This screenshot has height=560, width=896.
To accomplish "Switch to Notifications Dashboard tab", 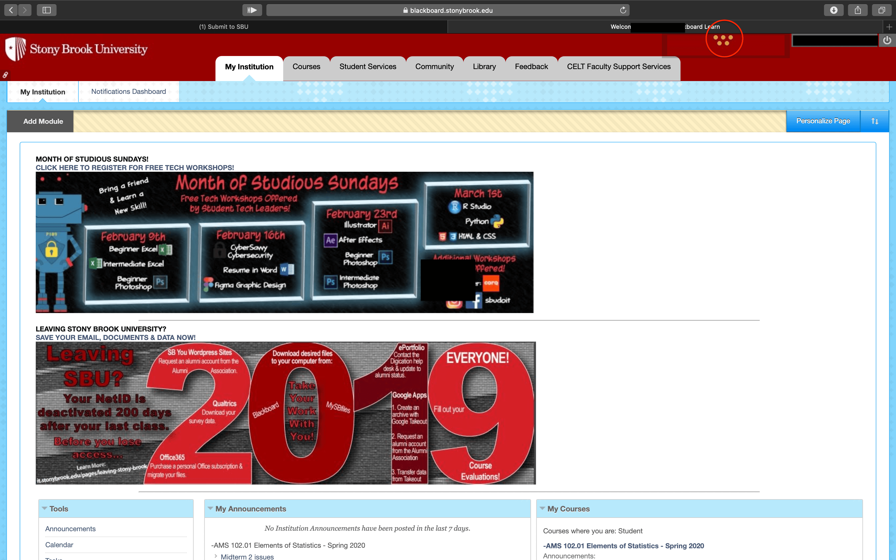I will [x=129, y=91].
